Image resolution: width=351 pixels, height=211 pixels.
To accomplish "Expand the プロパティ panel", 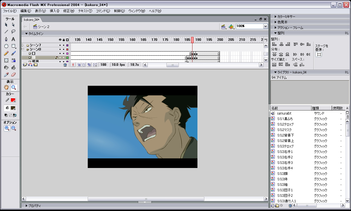I will (27, 206).
